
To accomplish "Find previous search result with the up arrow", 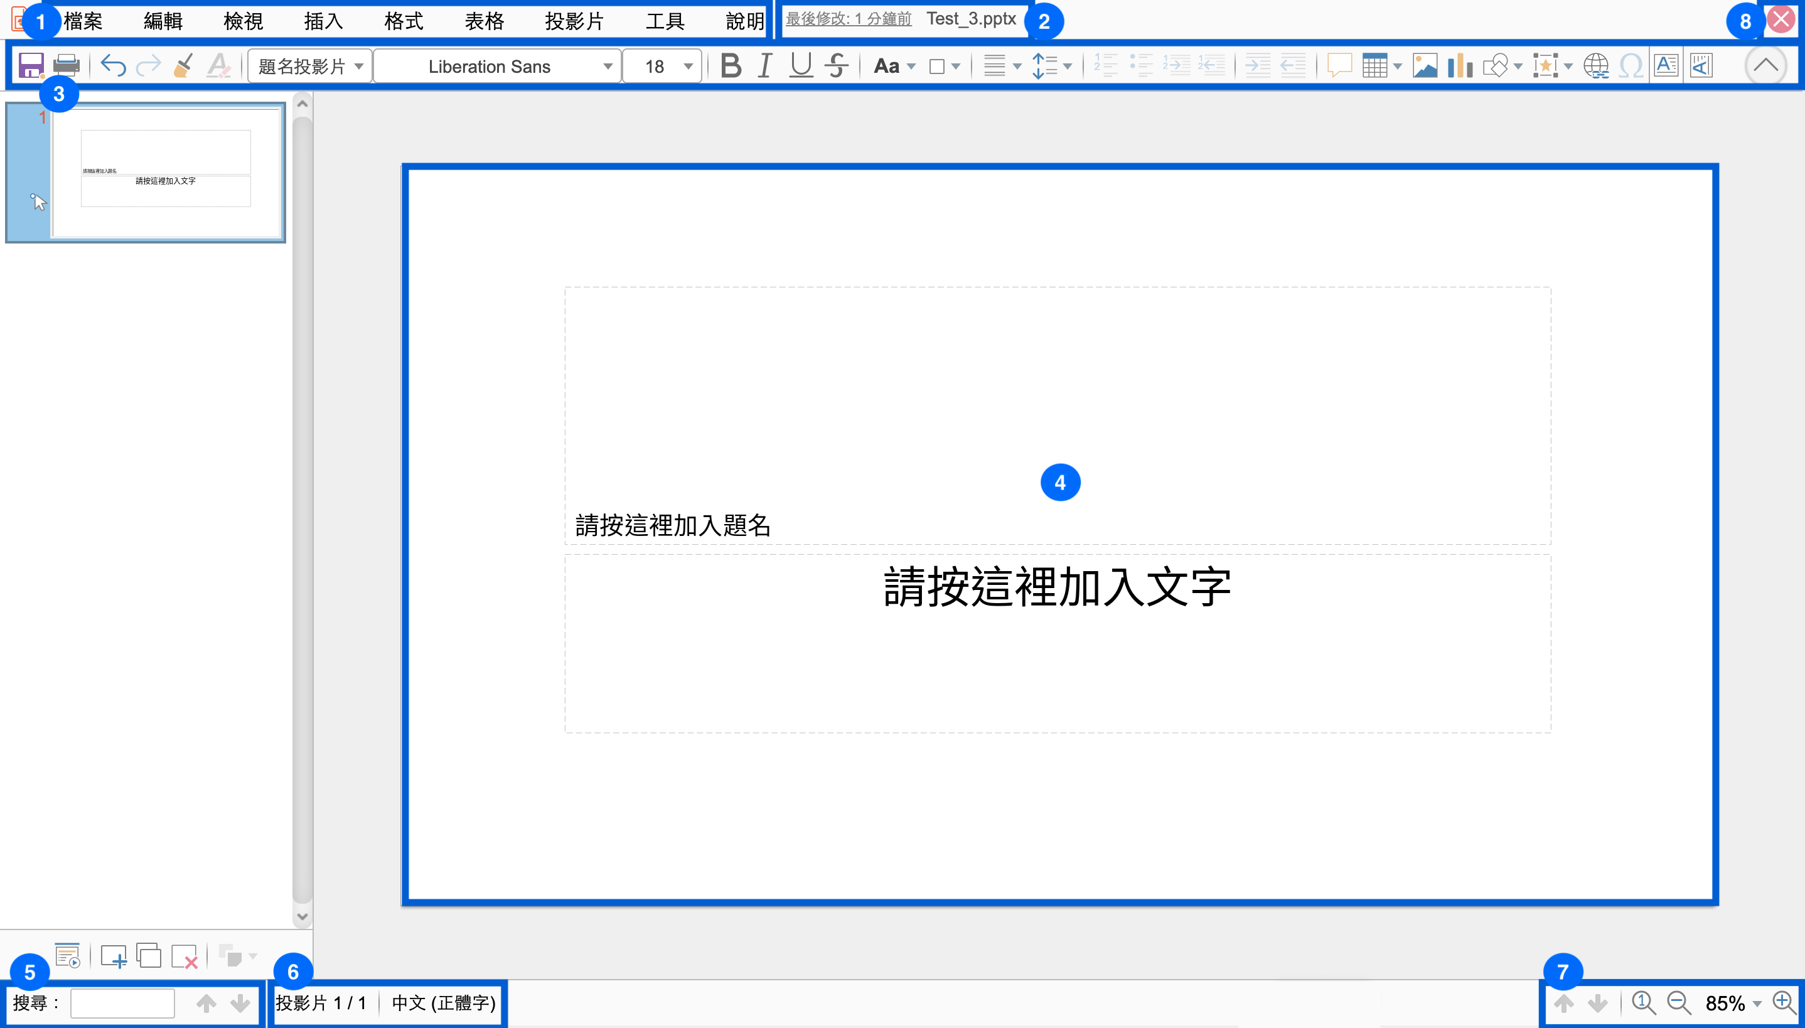I will tap(206, 1004).
